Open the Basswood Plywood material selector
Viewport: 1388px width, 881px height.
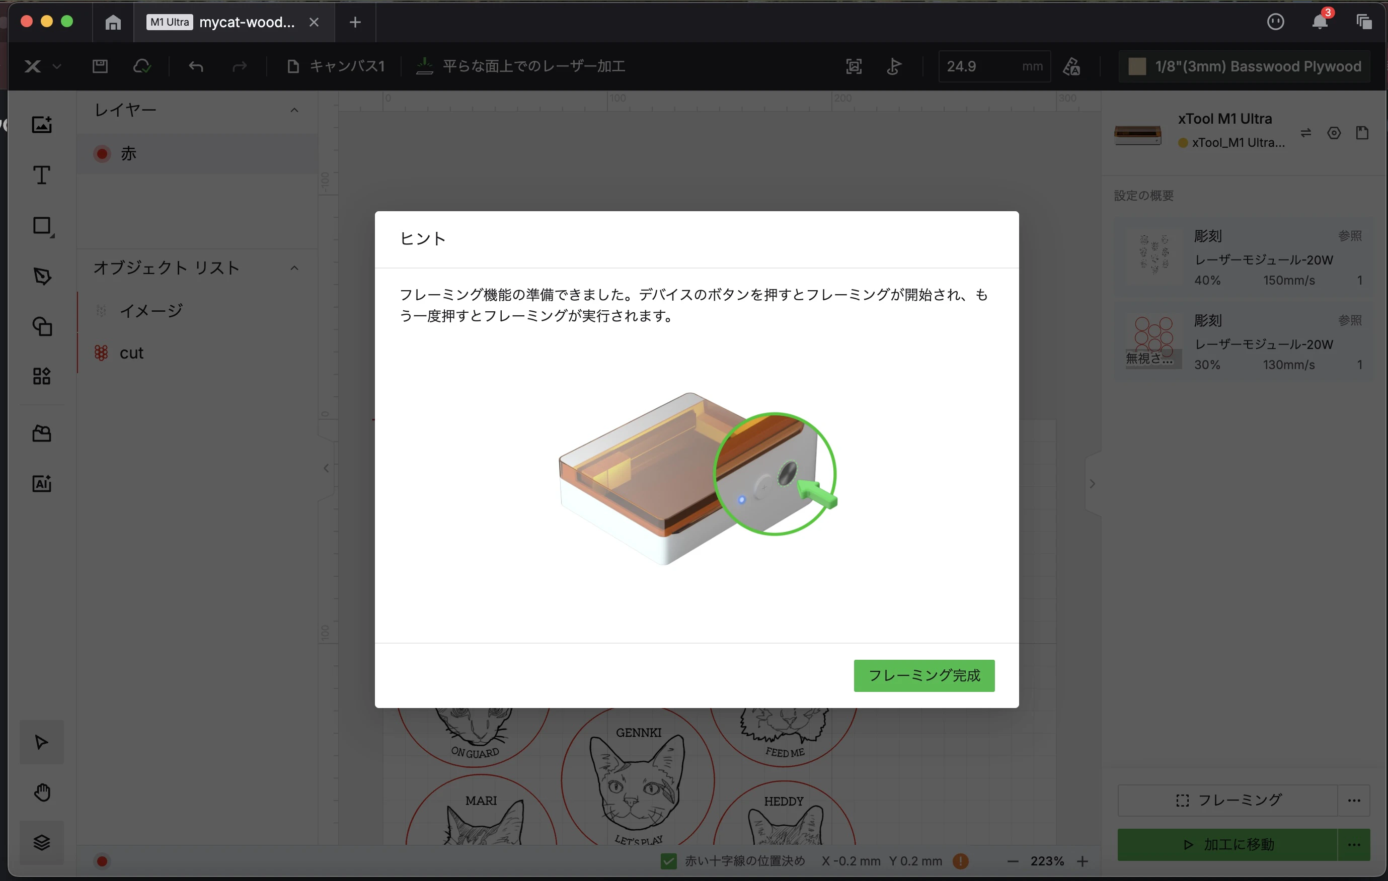pyautogui.click(x=1244, y=66)
